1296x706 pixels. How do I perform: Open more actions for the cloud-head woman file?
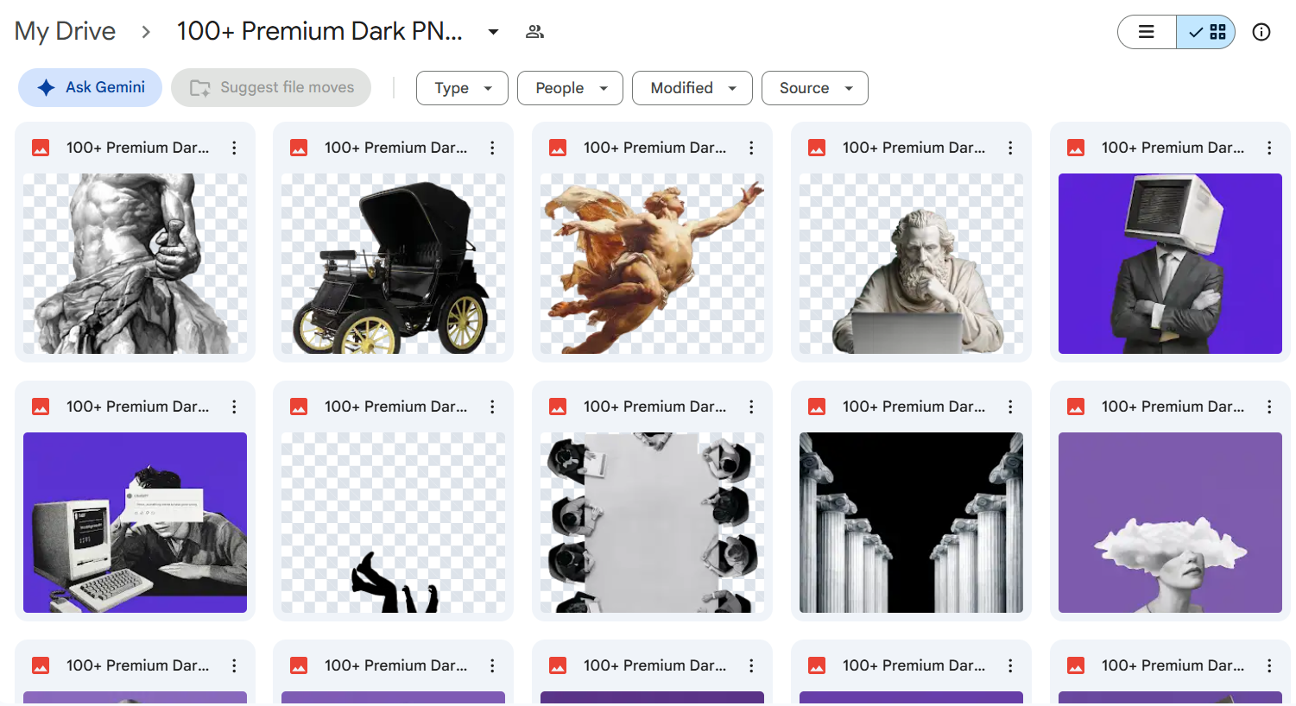click(1269, 407)
